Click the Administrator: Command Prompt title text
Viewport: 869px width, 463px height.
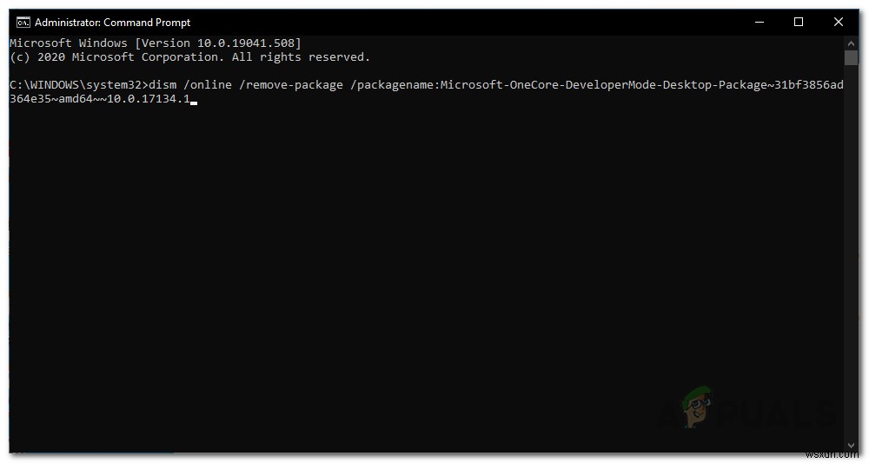point(112,23)
